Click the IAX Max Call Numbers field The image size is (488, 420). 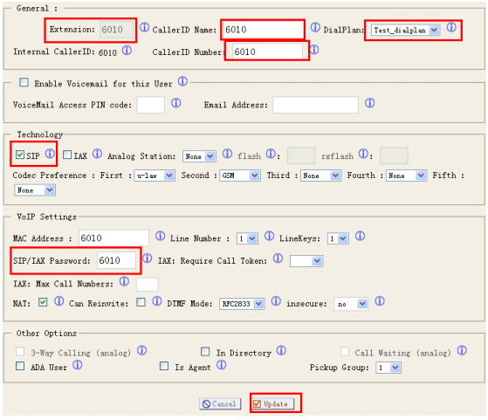pyautogui.click(x=148, y=285)
